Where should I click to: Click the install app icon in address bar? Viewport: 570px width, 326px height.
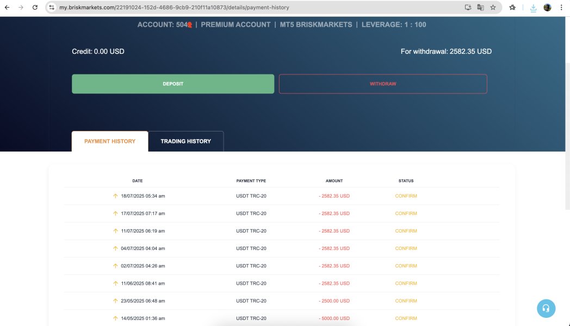[x=468, y=8]
